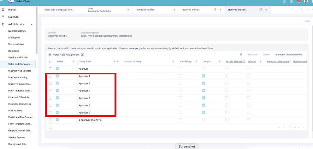Click the SAP logo
This screenshot has height=149, width=313.
coord(12,1)
